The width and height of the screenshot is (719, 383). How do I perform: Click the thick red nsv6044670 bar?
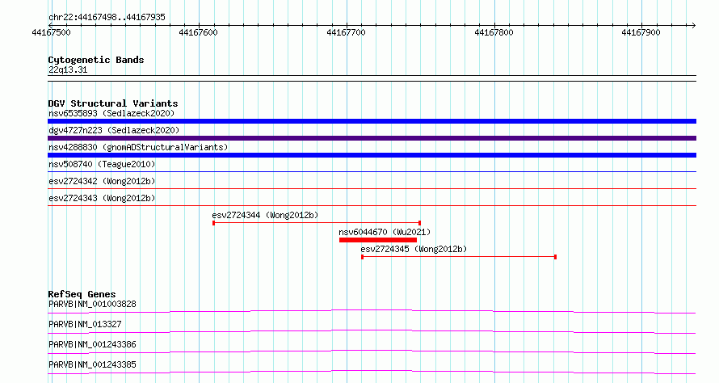[378, 240]
